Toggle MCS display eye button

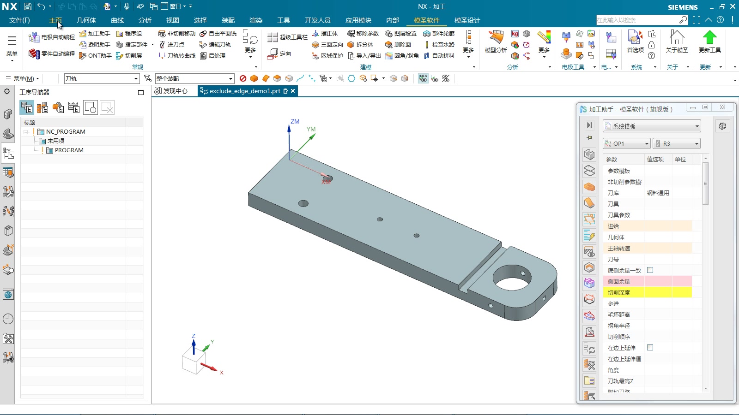click(x=423, y=79)
